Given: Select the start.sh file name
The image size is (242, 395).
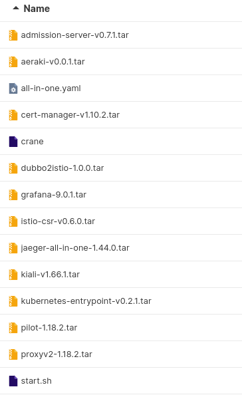Looking at the screenshot, I should (37, 381).
